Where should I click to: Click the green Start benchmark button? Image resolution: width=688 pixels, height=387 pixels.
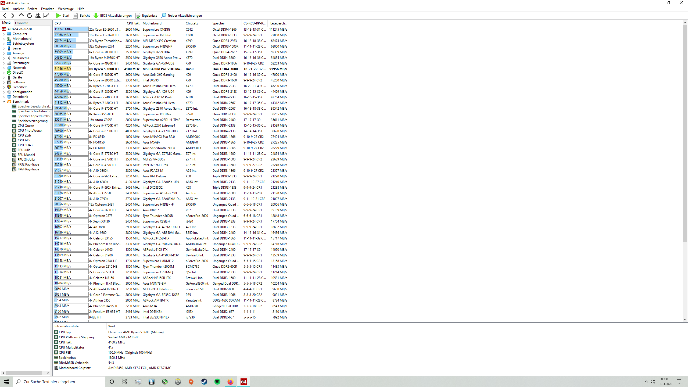click(x=63, y=16)
